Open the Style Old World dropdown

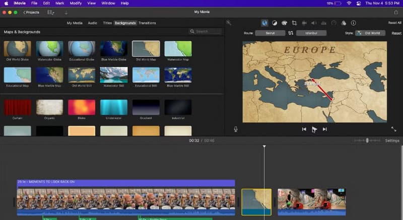click(370, 33)
